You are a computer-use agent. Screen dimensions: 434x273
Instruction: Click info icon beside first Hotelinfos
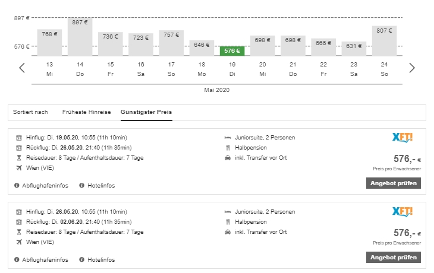[82, 186]
